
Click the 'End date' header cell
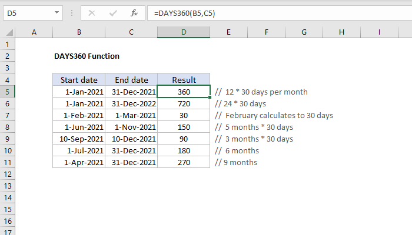tap(131, 80)
